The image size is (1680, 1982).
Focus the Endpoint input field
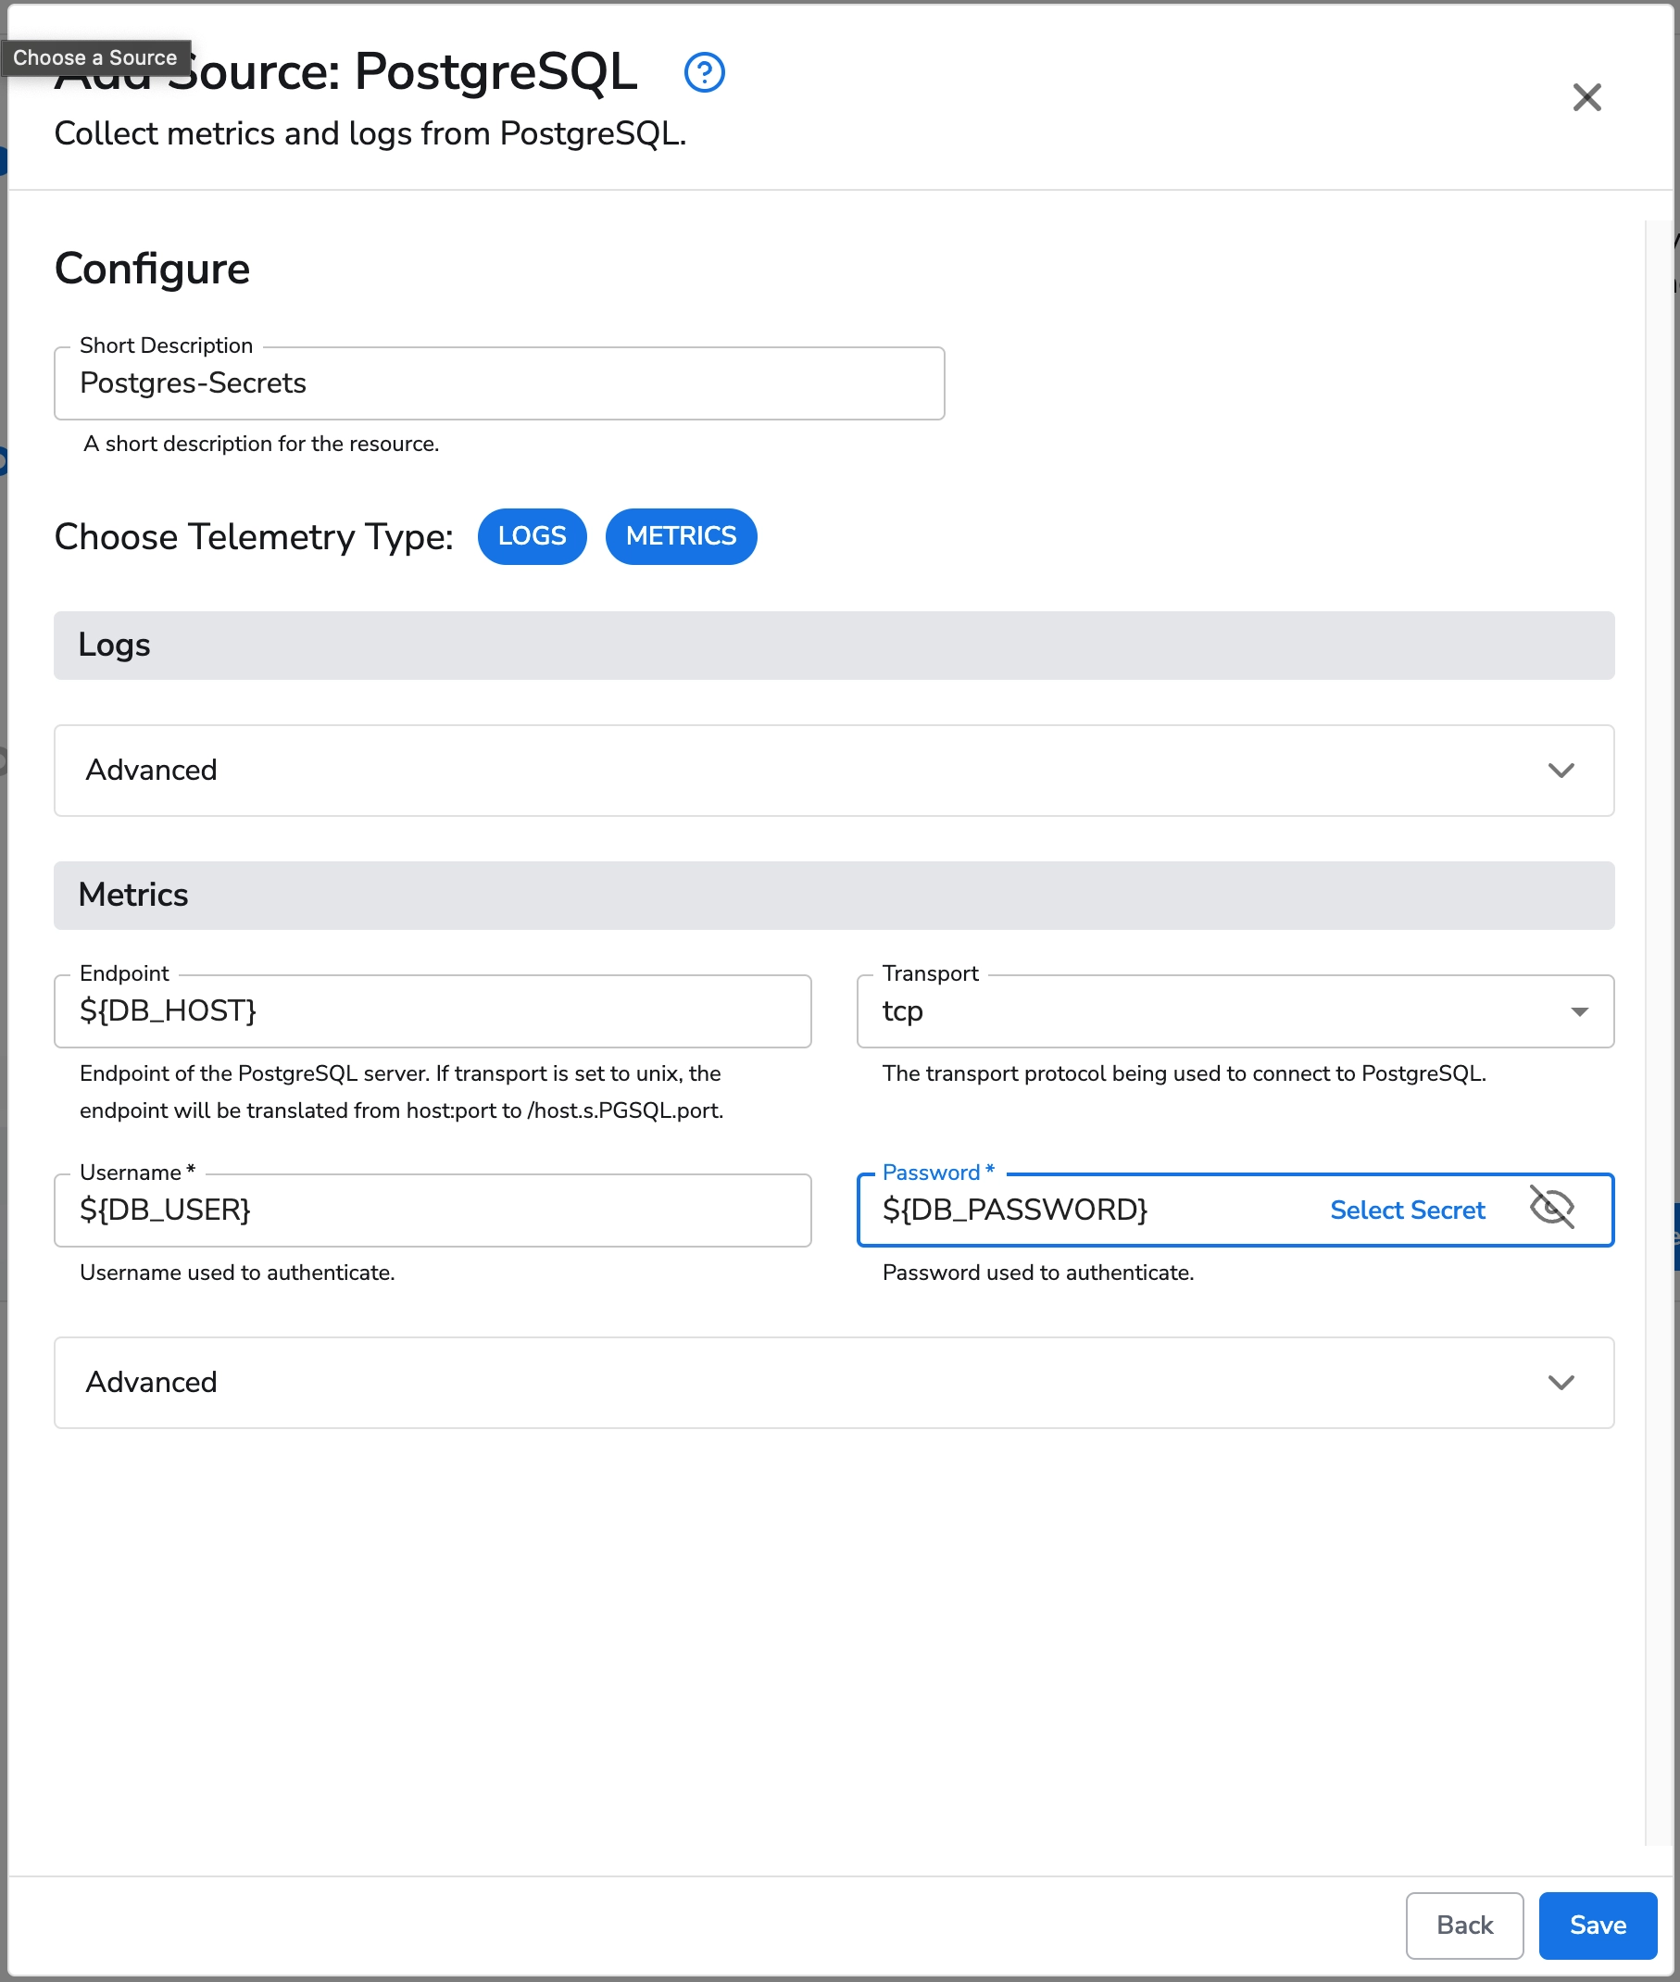[x=433, y=1010]
